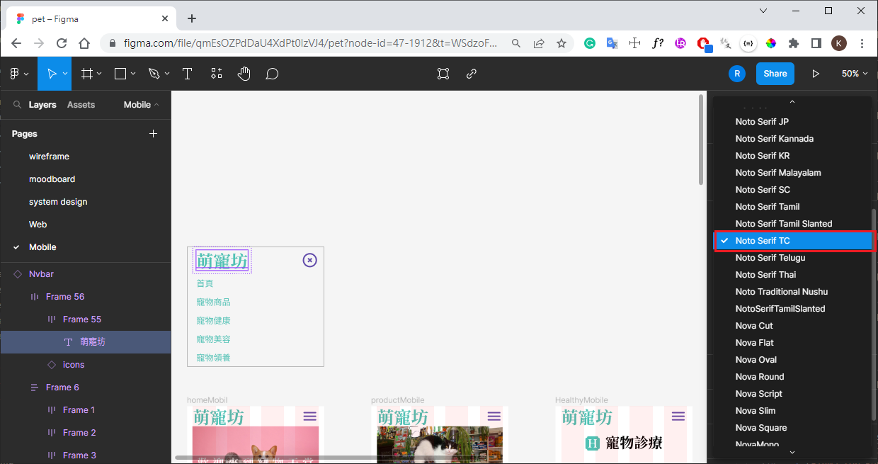
Task: Open the 50% zoom dropdown
Action: click(854, 74)
